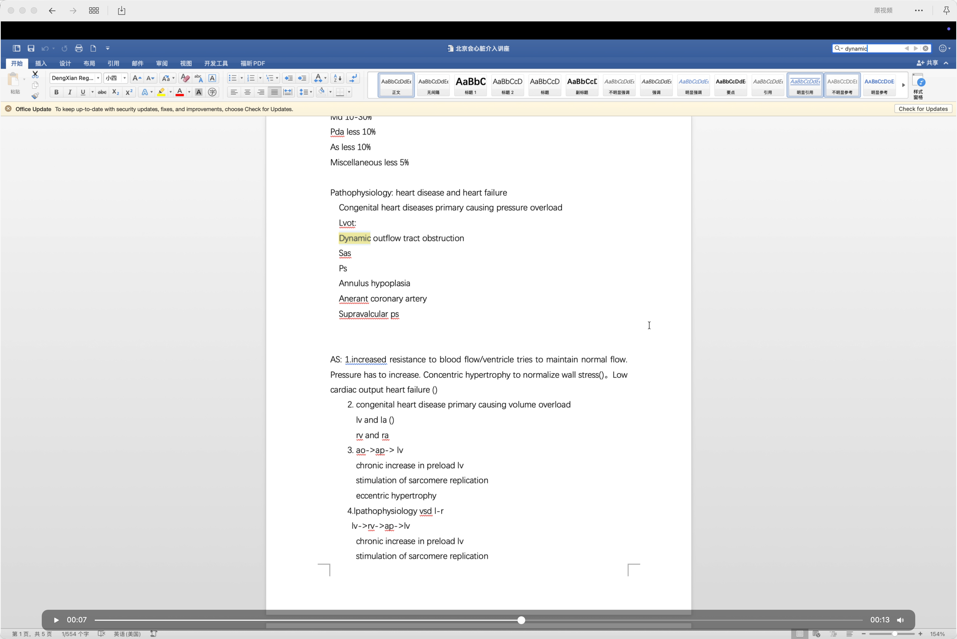Viewport: 957px width, 639px height.
Task: Toggle Italic formatting
Action: 70,92
